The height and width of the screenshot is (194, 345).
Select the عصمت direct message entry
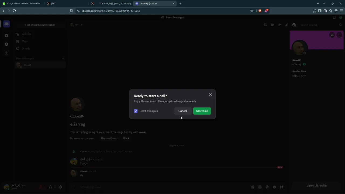click(x=40, y=65)
